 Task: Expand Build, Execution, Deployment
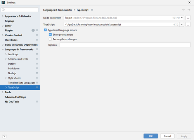pyautogui.click(x=3, y=44)
